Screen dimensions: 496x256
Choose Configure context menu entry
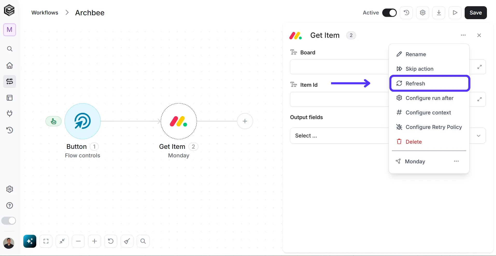(x=429, y=113)
